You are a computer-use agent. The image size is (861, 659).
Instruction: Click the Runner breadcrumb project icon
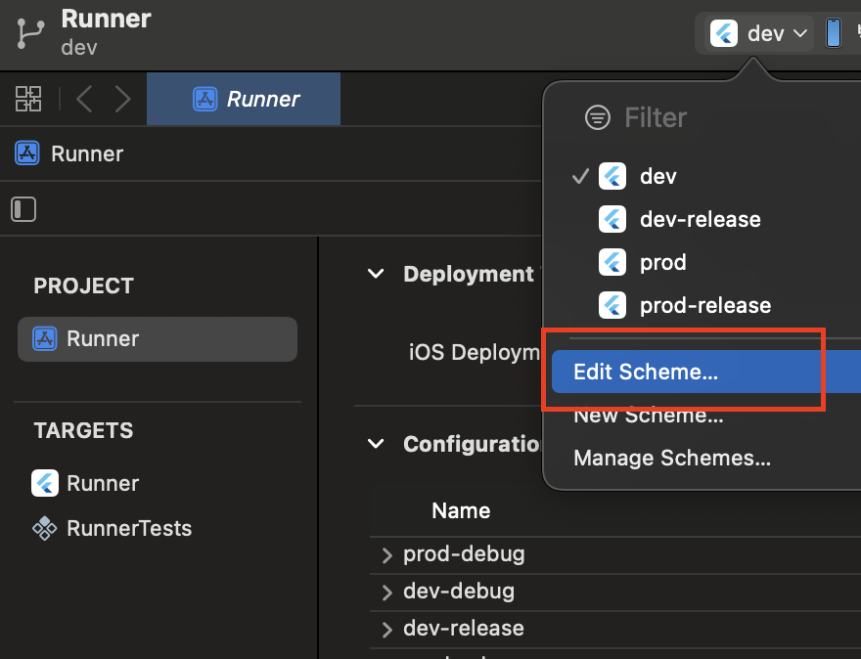pyautogui.click(x=27, y=154)
